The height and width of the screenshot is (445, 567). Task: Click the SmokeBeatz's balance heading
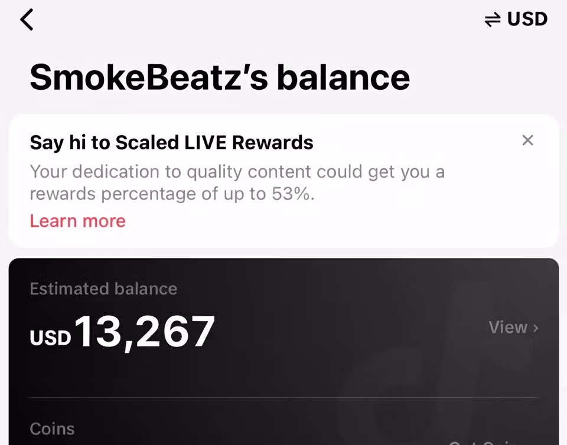pyautogui.click(x=219, y=77)
